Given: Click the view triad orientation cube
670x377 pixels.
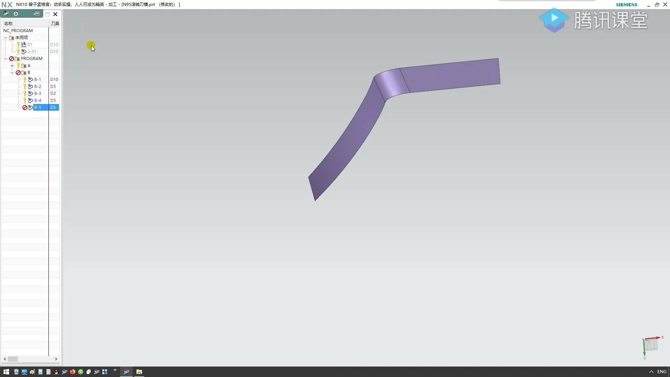Looking at the screenshot, I should (x=650, y=345).
